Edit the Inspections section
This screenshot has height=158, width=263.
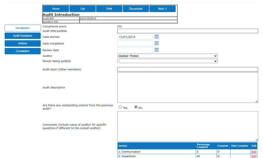tap(254, 156)
